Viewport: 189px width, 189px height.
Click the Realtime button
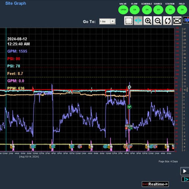[x=155, y=184]
